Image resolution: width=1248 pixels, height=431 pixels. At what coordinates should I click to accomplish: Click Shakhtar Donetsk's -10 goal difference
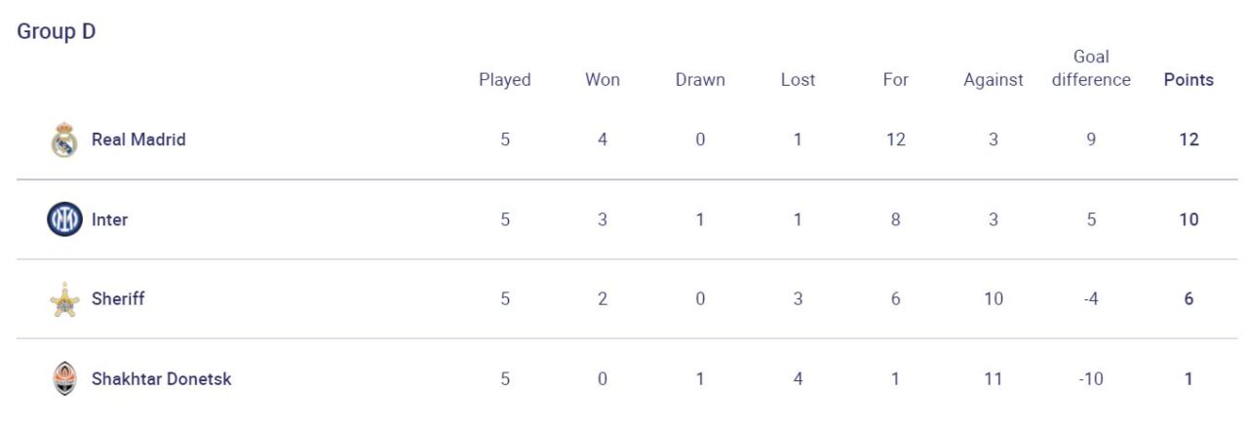[x=1091, y=378]
